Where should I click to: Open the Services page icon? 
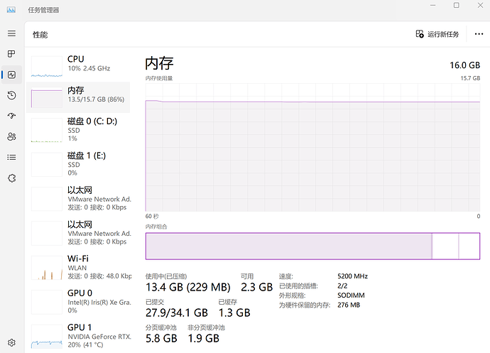[x=11, y=178]
